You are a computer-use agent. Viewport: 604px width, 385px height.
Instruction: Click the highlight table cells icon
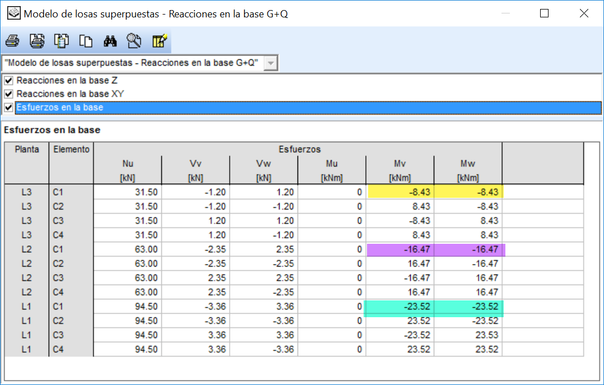pos(159,41)
